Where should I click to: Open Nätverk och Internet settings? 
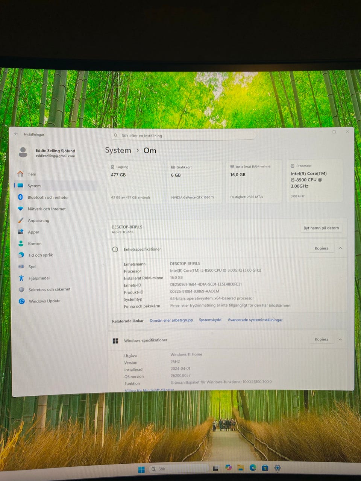click(x=46, y=209)
